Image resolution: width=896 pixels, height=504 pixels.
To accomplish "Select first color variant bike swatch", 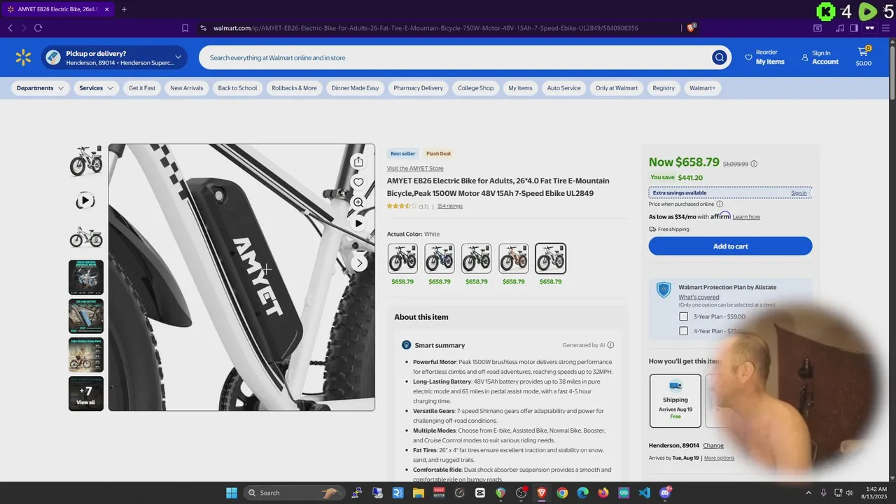I will click(x=402, y=258).
